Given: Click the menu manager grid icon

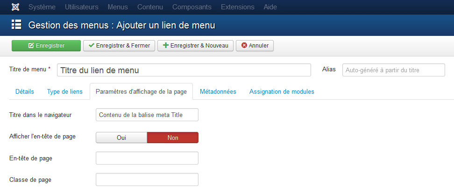Looking at the screenshot, I should click(17, 25).
